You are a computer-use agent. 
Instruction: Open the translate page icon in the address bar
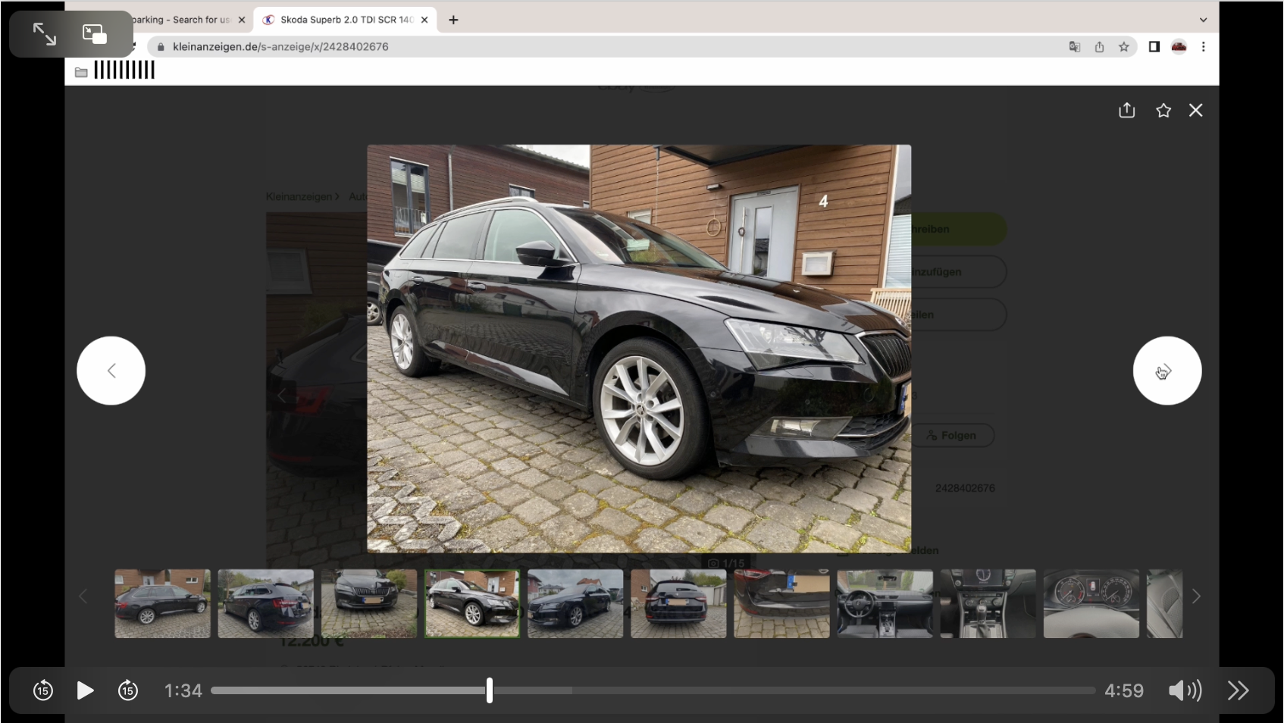[x=1074, y=47]
